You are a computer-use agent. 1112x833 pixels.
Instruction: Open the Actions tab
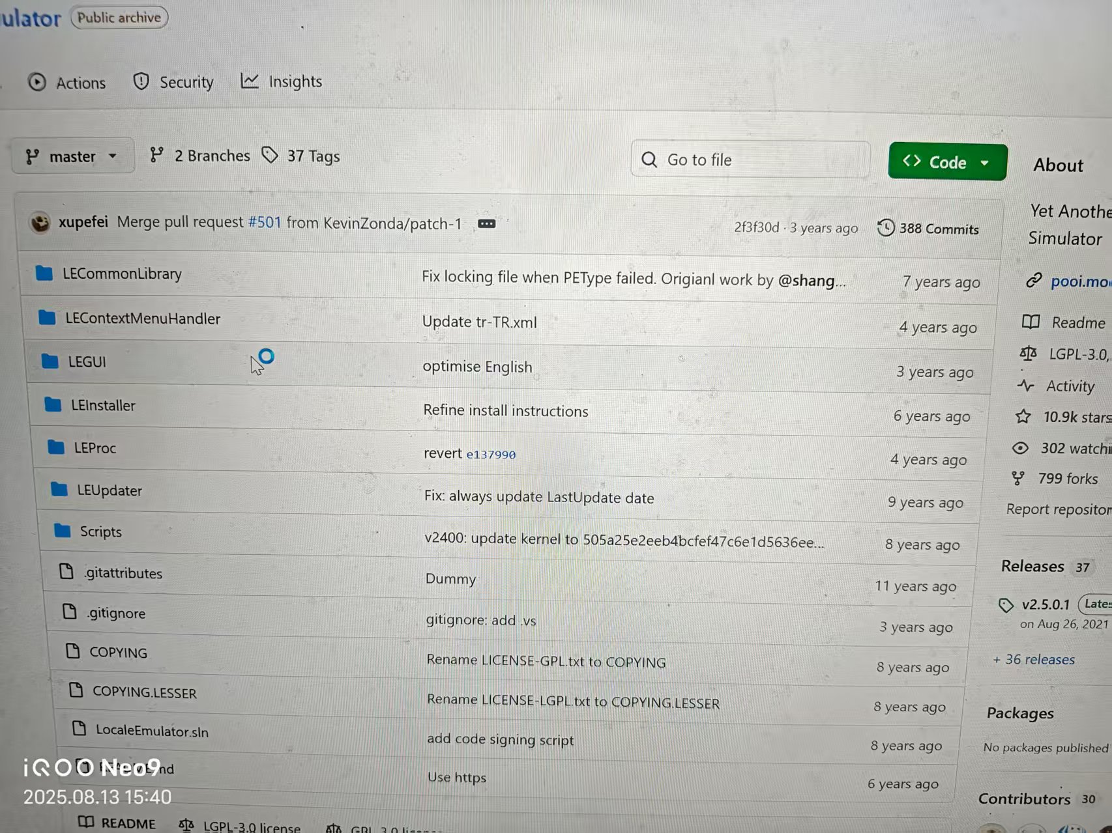tap(66, 83)
